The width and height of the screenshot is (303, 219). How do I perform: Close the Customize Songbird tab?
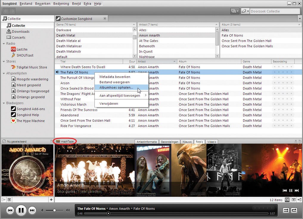tap(105, 18)
